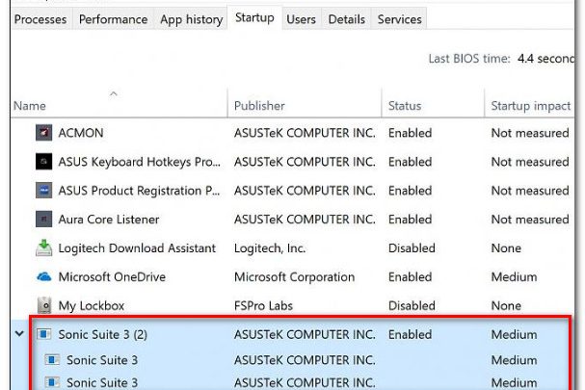The width and height of the screenshot is (585, 390).
Task: Click the Sonic Suite 3 (2) group icon
Action: pyautogui.click(x=43, y=335)
